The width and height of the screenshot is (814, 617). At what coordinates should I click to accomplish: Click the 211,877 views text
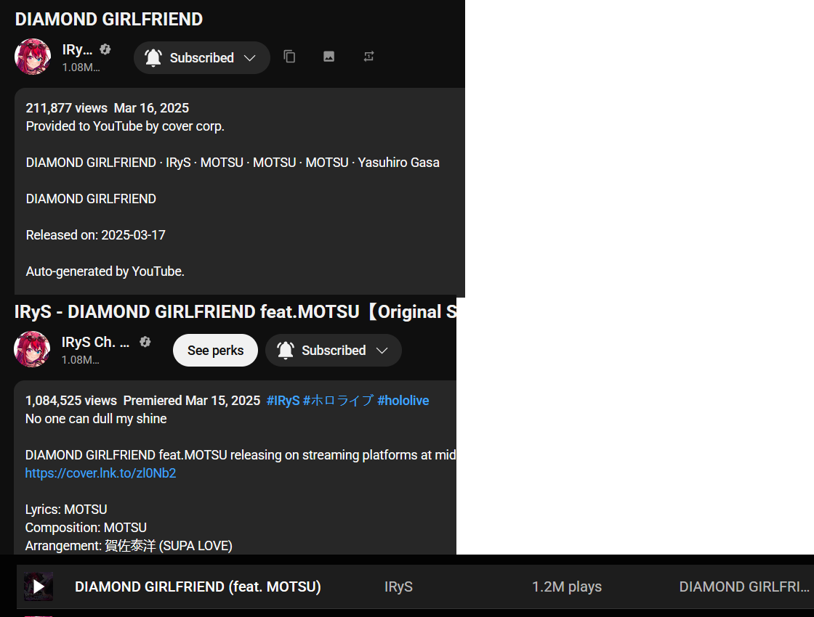[66, 108]
